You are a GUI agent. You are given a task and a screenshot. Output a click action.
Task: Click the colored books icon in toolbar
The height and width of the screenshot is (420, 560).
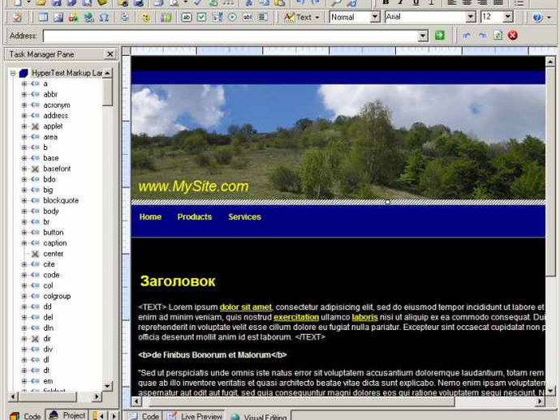click(x=166, y=17)
